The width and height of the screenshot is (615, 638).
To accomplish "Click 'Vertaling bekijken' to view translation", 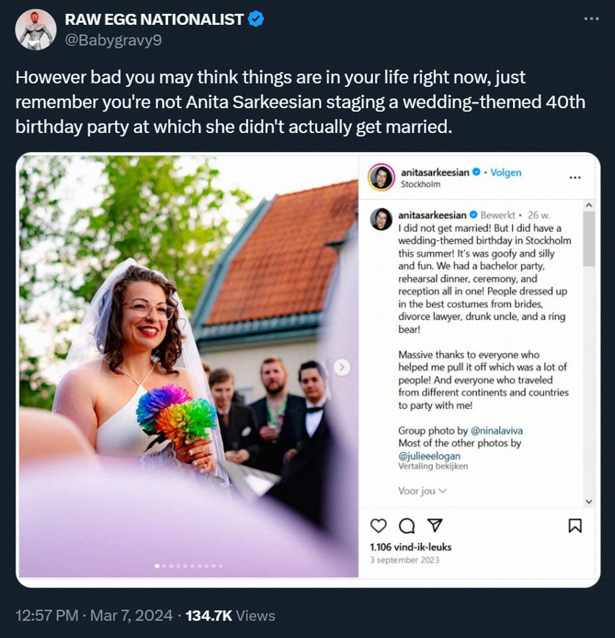I will point(432,466).
